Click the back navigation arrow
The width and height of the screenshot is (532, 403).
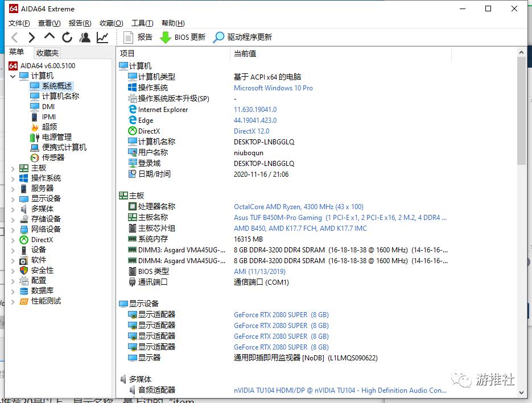click(x=14, y=37)
